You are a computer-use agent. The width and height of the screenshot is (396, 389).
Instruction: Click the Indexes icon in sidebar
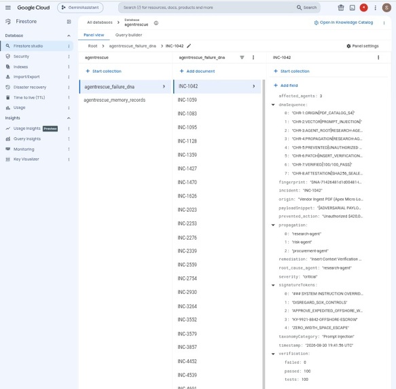pyautogui.click(x=8, y=67)
